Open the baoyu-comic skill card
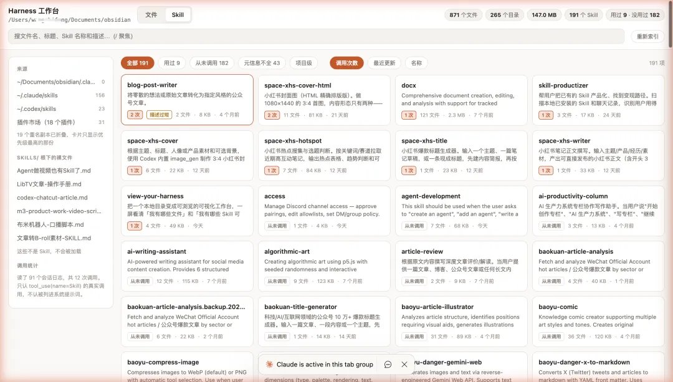Screen dimensions: 673x382 click(x=598, y=322)
